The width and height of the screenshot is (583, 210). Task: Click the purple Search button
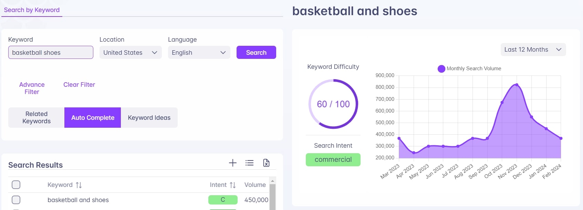[x=256, y=52]
